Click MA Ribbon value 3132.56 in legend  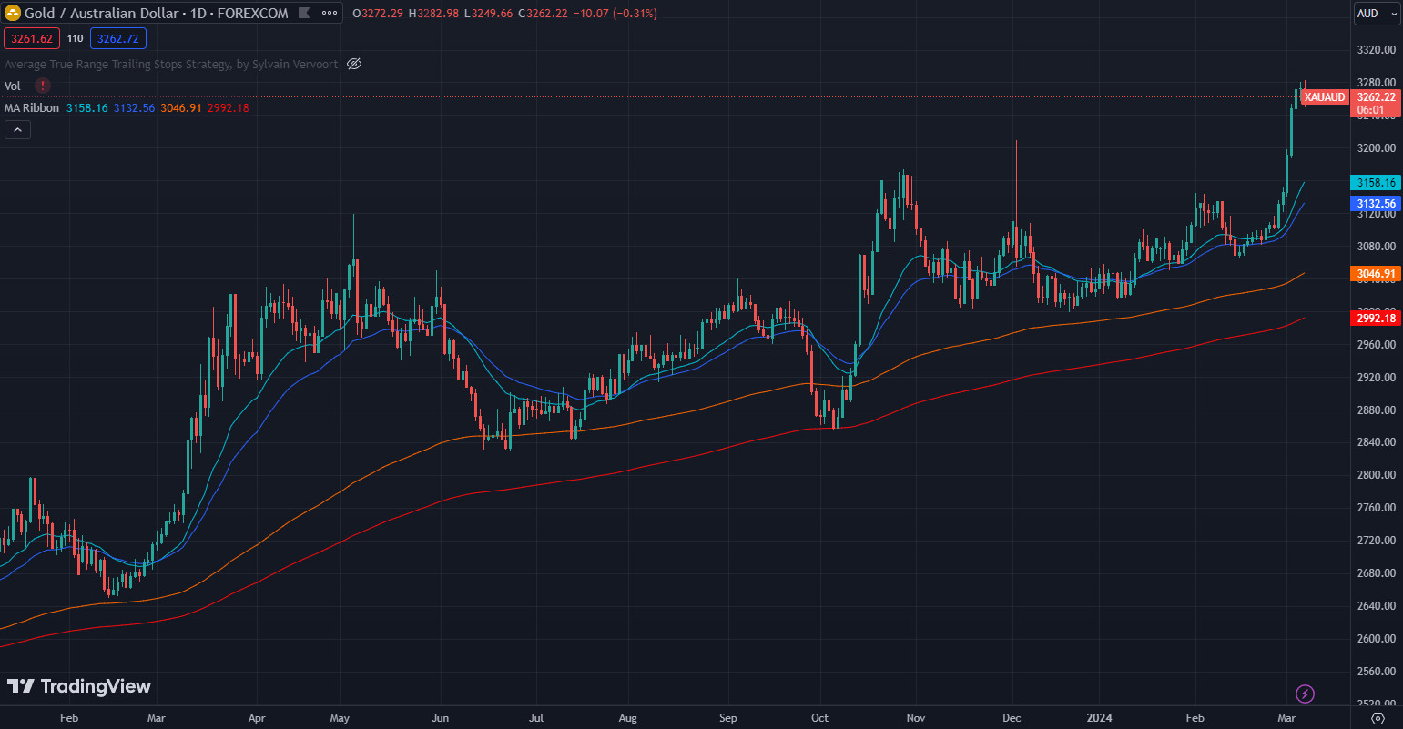(135, 107)
